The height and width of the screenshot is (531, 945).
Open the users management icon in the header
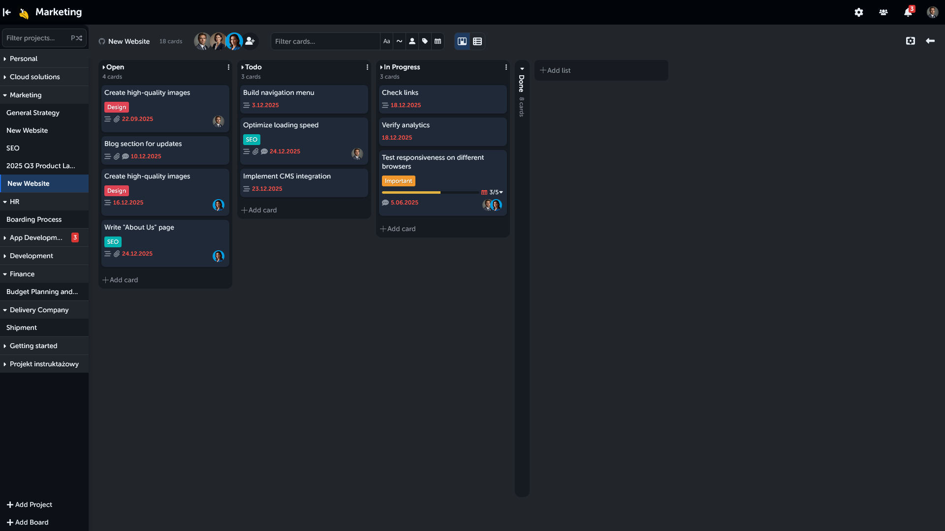[883, 12]
